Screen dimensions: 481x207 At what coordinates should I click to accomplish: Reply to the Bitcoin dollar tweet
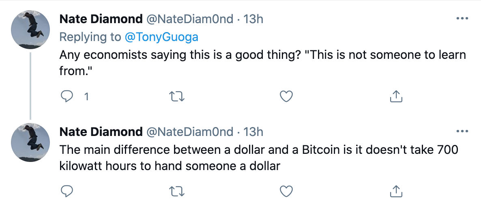click(66, 190)
